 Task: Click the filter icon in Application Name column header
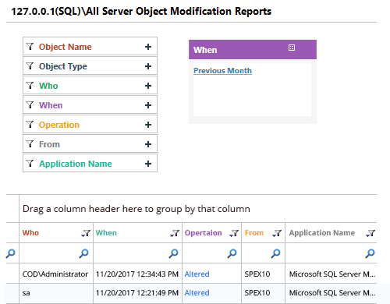click(x=370, y=233)
